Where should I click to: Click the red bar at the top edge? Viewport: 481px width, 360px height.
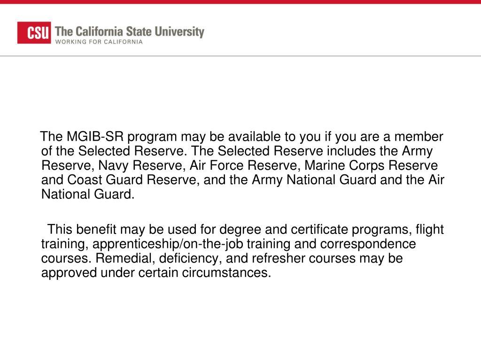(240, 2)
